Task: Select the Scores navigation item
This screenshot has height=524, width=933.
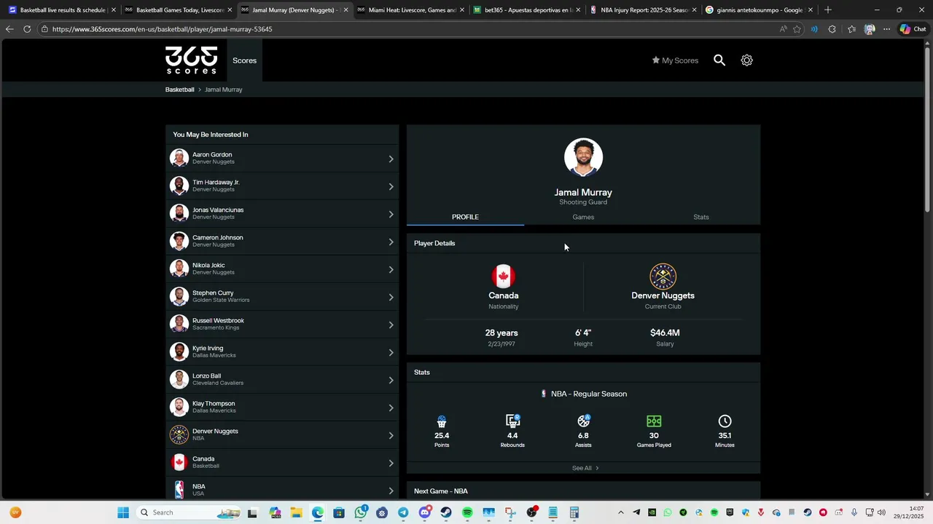Action: [x=244, y=60]
